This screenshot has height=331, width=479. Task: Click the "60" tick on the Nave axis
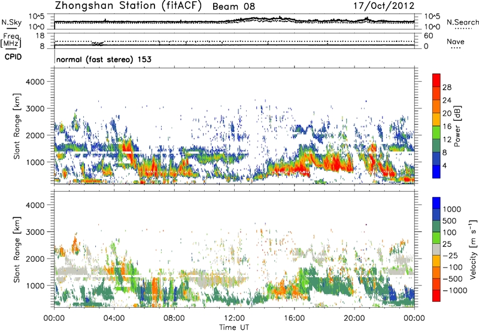pyautogui.click(x=428, y=36)
